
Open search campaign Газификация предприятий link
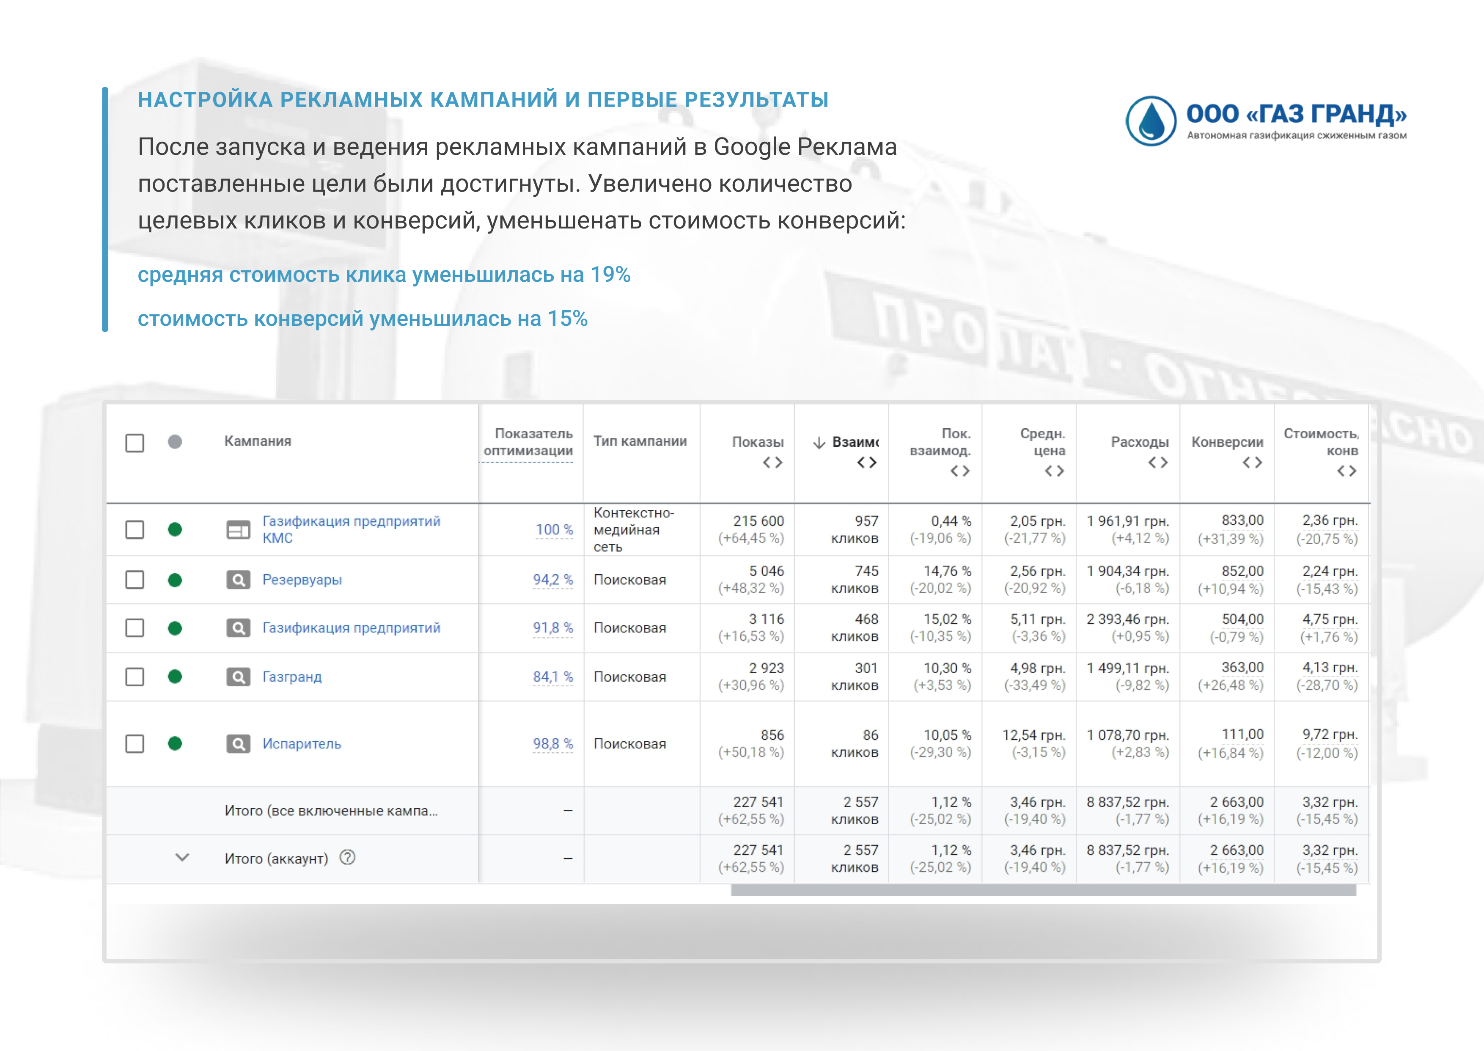(x=351, y=628)
